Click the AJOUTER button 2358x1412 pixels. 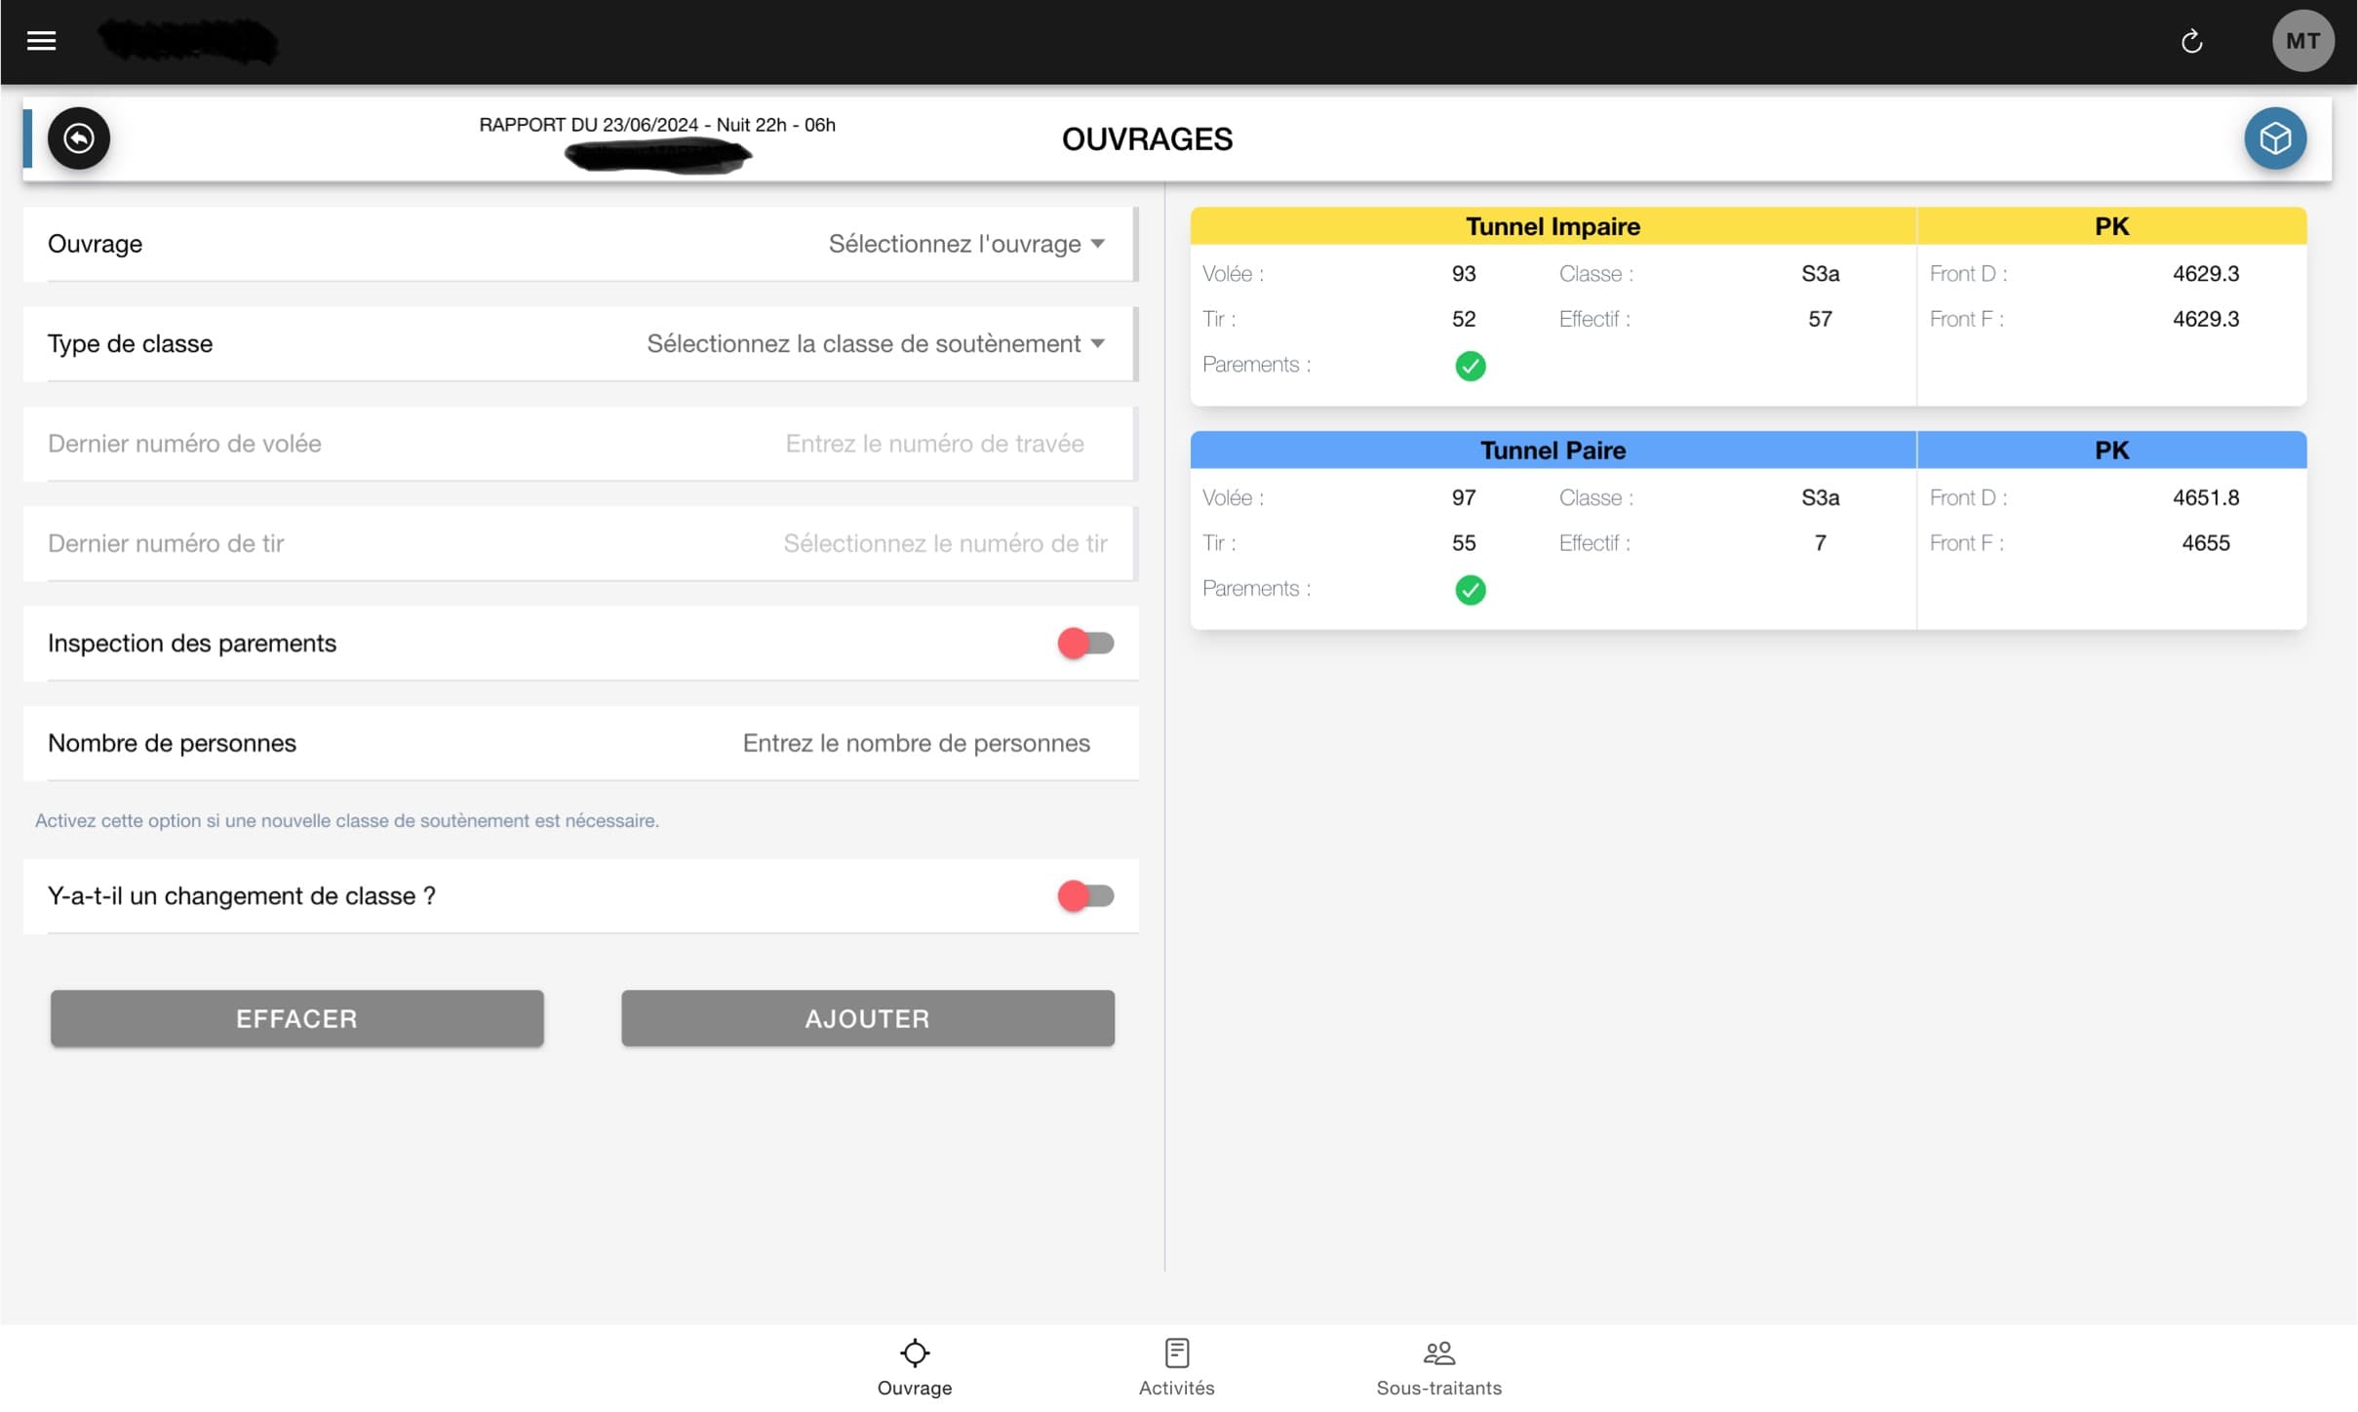point(867,1019)
